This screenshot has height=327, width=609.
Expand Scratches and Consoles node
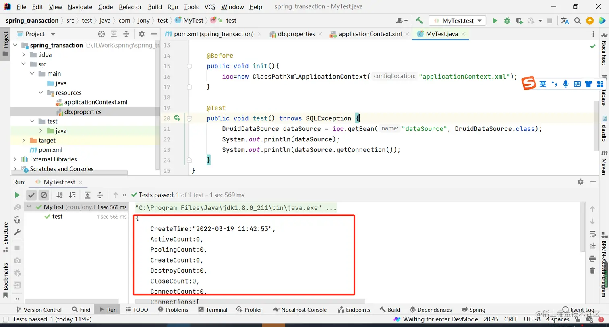(x=15, y=169)
